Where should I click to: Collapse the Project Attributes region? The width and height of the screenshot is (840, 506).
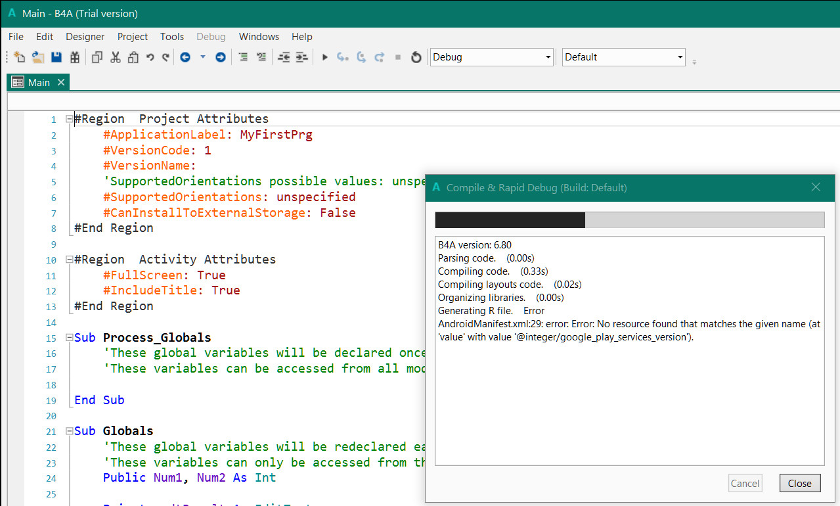pos(70,120)
